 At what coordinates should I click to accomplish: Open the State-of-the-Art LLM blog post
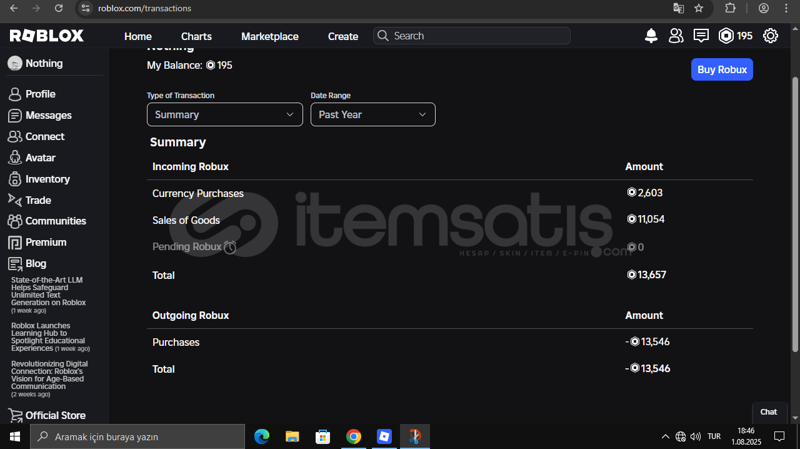[48, 295]
